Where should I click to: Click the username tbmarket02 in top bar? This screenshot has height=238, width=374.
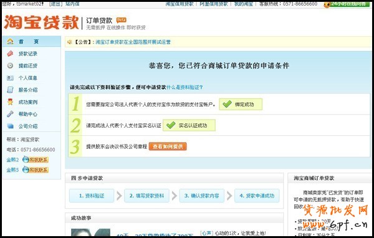click(30, 4)
